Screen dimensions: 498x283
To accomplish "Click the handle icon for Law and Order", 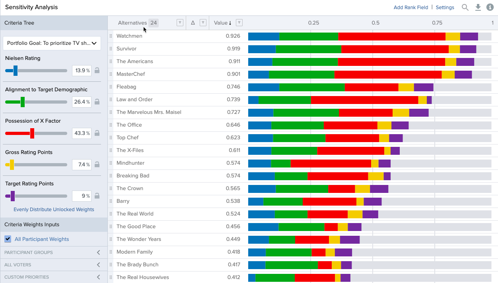I will tap(111, 100).
